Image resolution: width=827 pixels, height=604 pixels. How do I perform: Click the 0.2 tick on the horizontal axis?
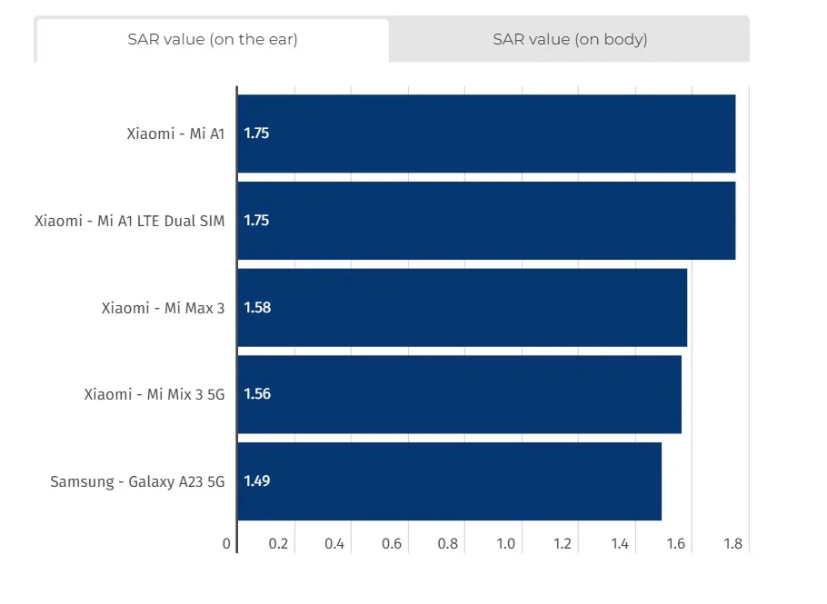click(278, 544)
